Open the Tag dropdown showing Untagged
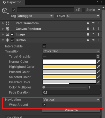 pos(35,16)
